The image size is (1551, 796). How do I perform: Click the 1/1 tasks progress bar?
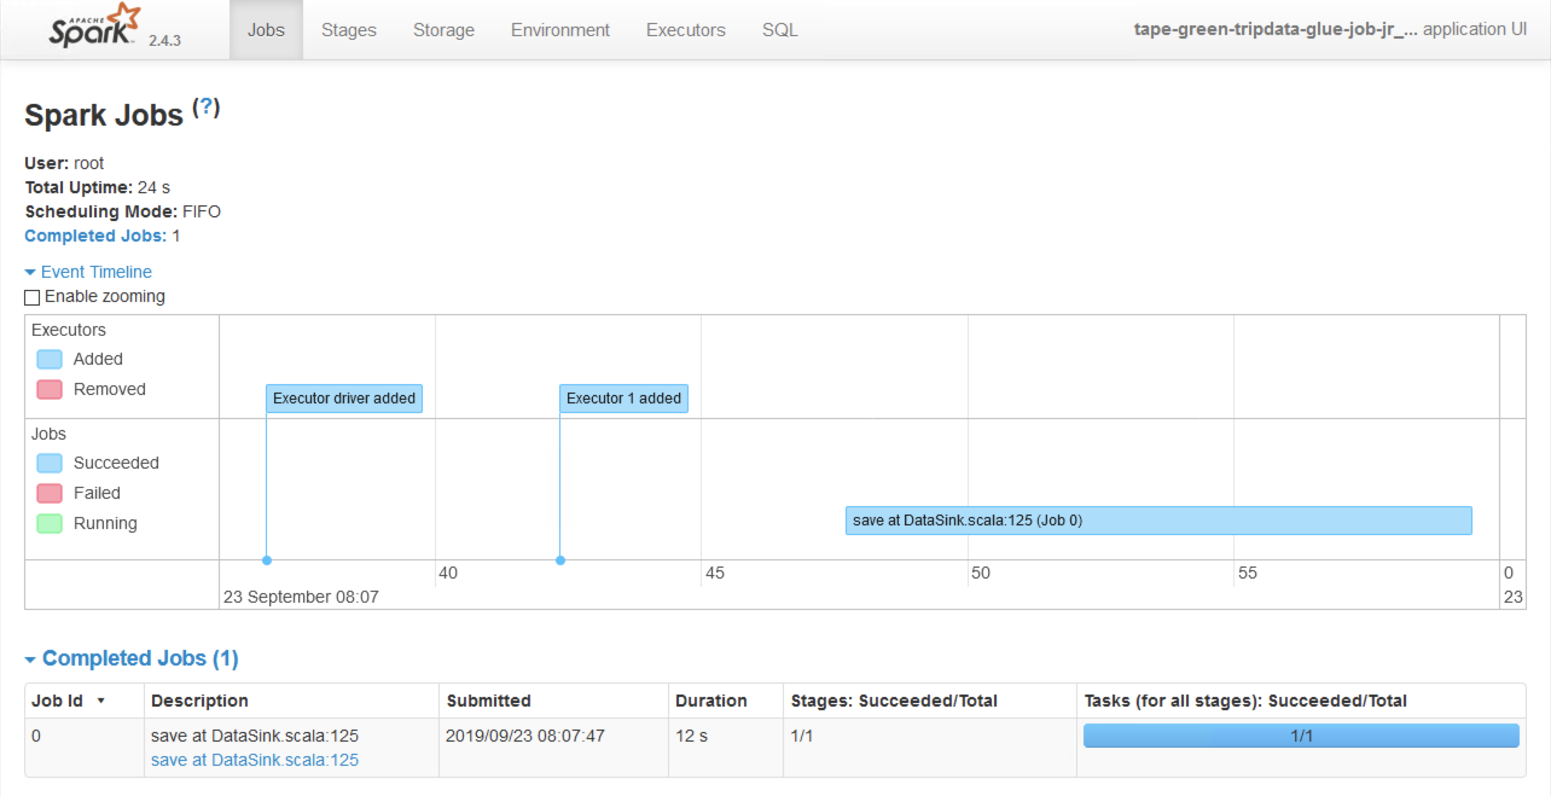(1301, 736)
